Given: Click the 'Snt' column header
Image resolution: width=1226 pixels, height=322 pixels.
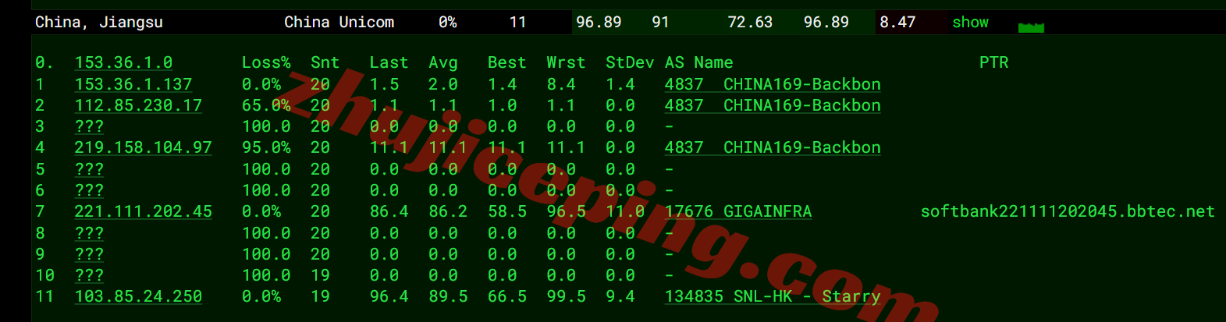Looking at the screenshot, I should [325, 62].
